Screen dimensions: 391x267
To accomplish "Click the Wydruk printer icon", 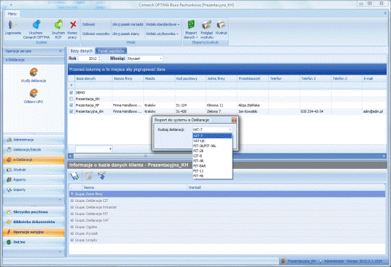I will coord(221,25).
